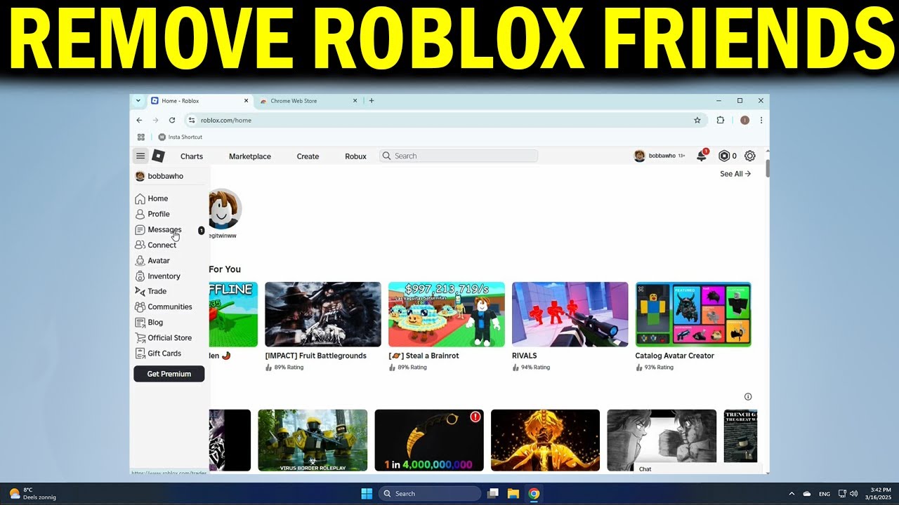Click the Trade sidebar icon

(140, 291)
